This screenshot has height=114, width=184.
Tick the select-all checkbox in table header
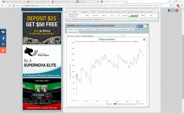(67, 12)
